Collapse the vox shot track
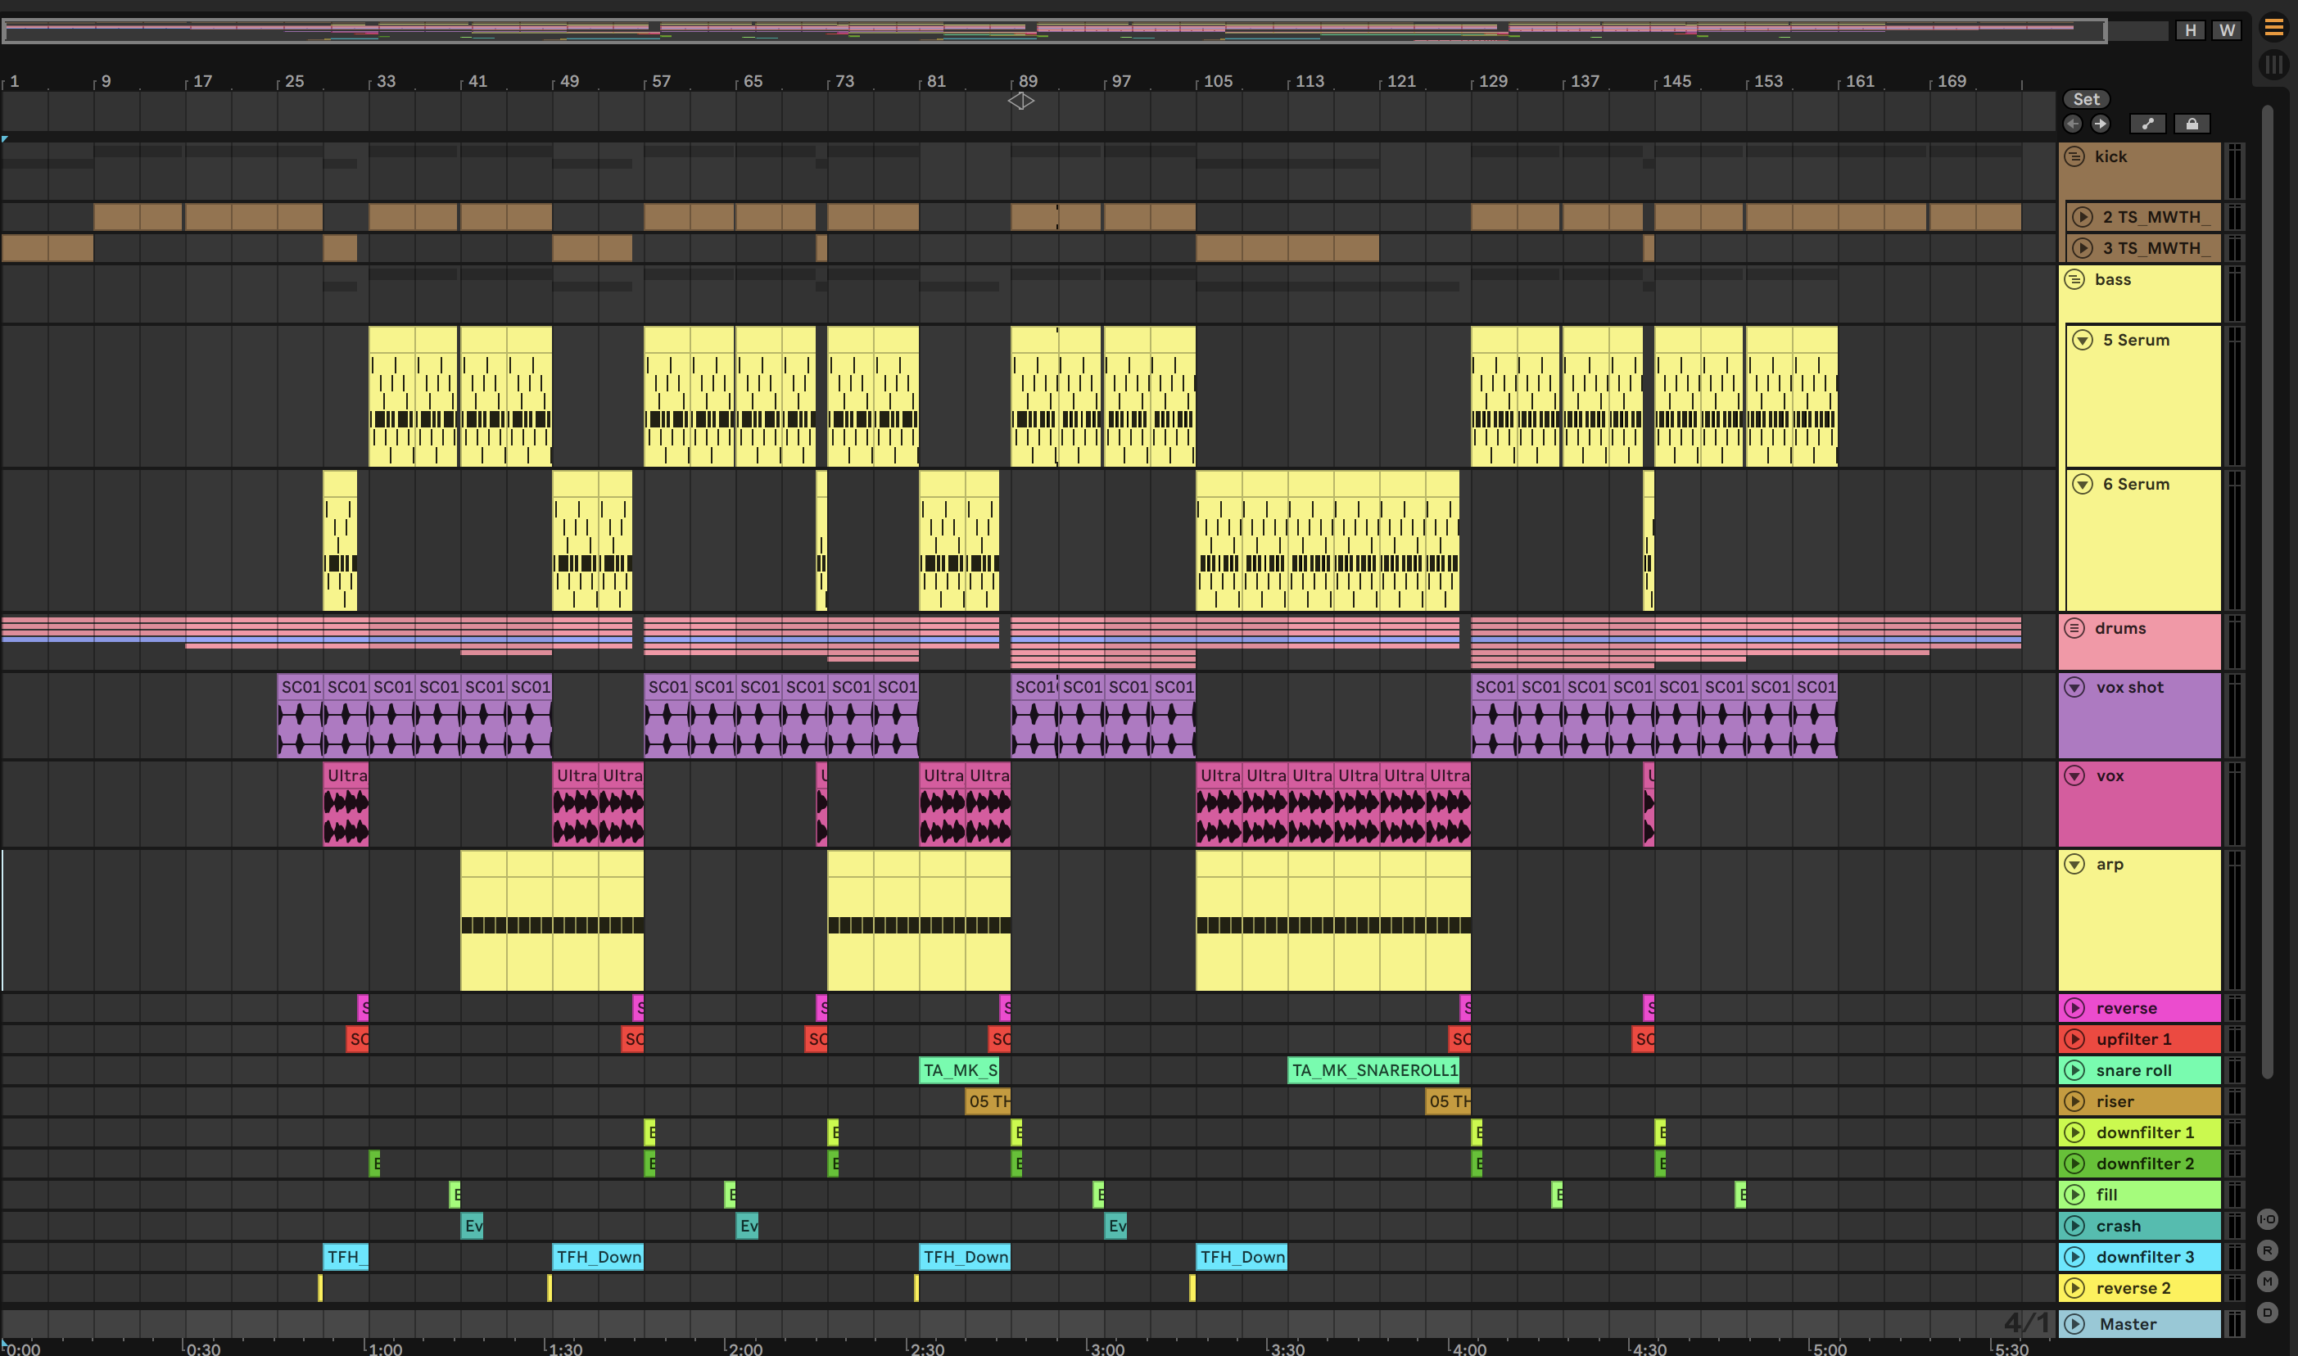This screenshot has width=2298, height=1356. click(x=2075, y=687)
